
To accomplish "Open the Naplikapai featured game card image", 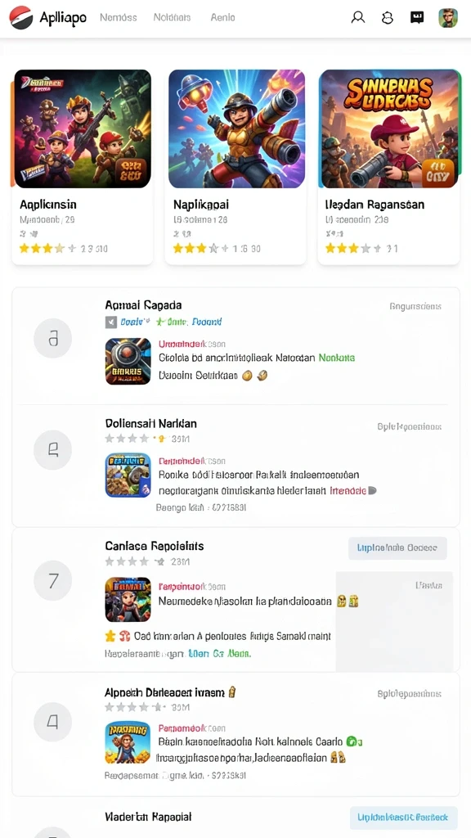I will [x=236, y=128].
